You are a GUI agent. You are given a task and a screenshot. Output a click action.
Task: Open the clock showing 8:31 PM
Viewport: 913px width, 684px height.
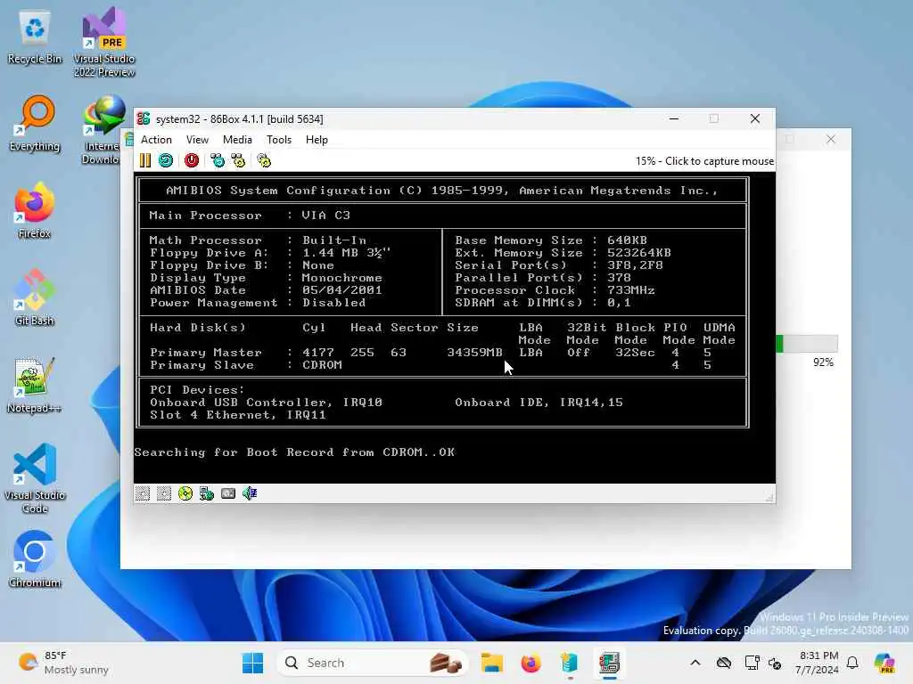[818, 663]
